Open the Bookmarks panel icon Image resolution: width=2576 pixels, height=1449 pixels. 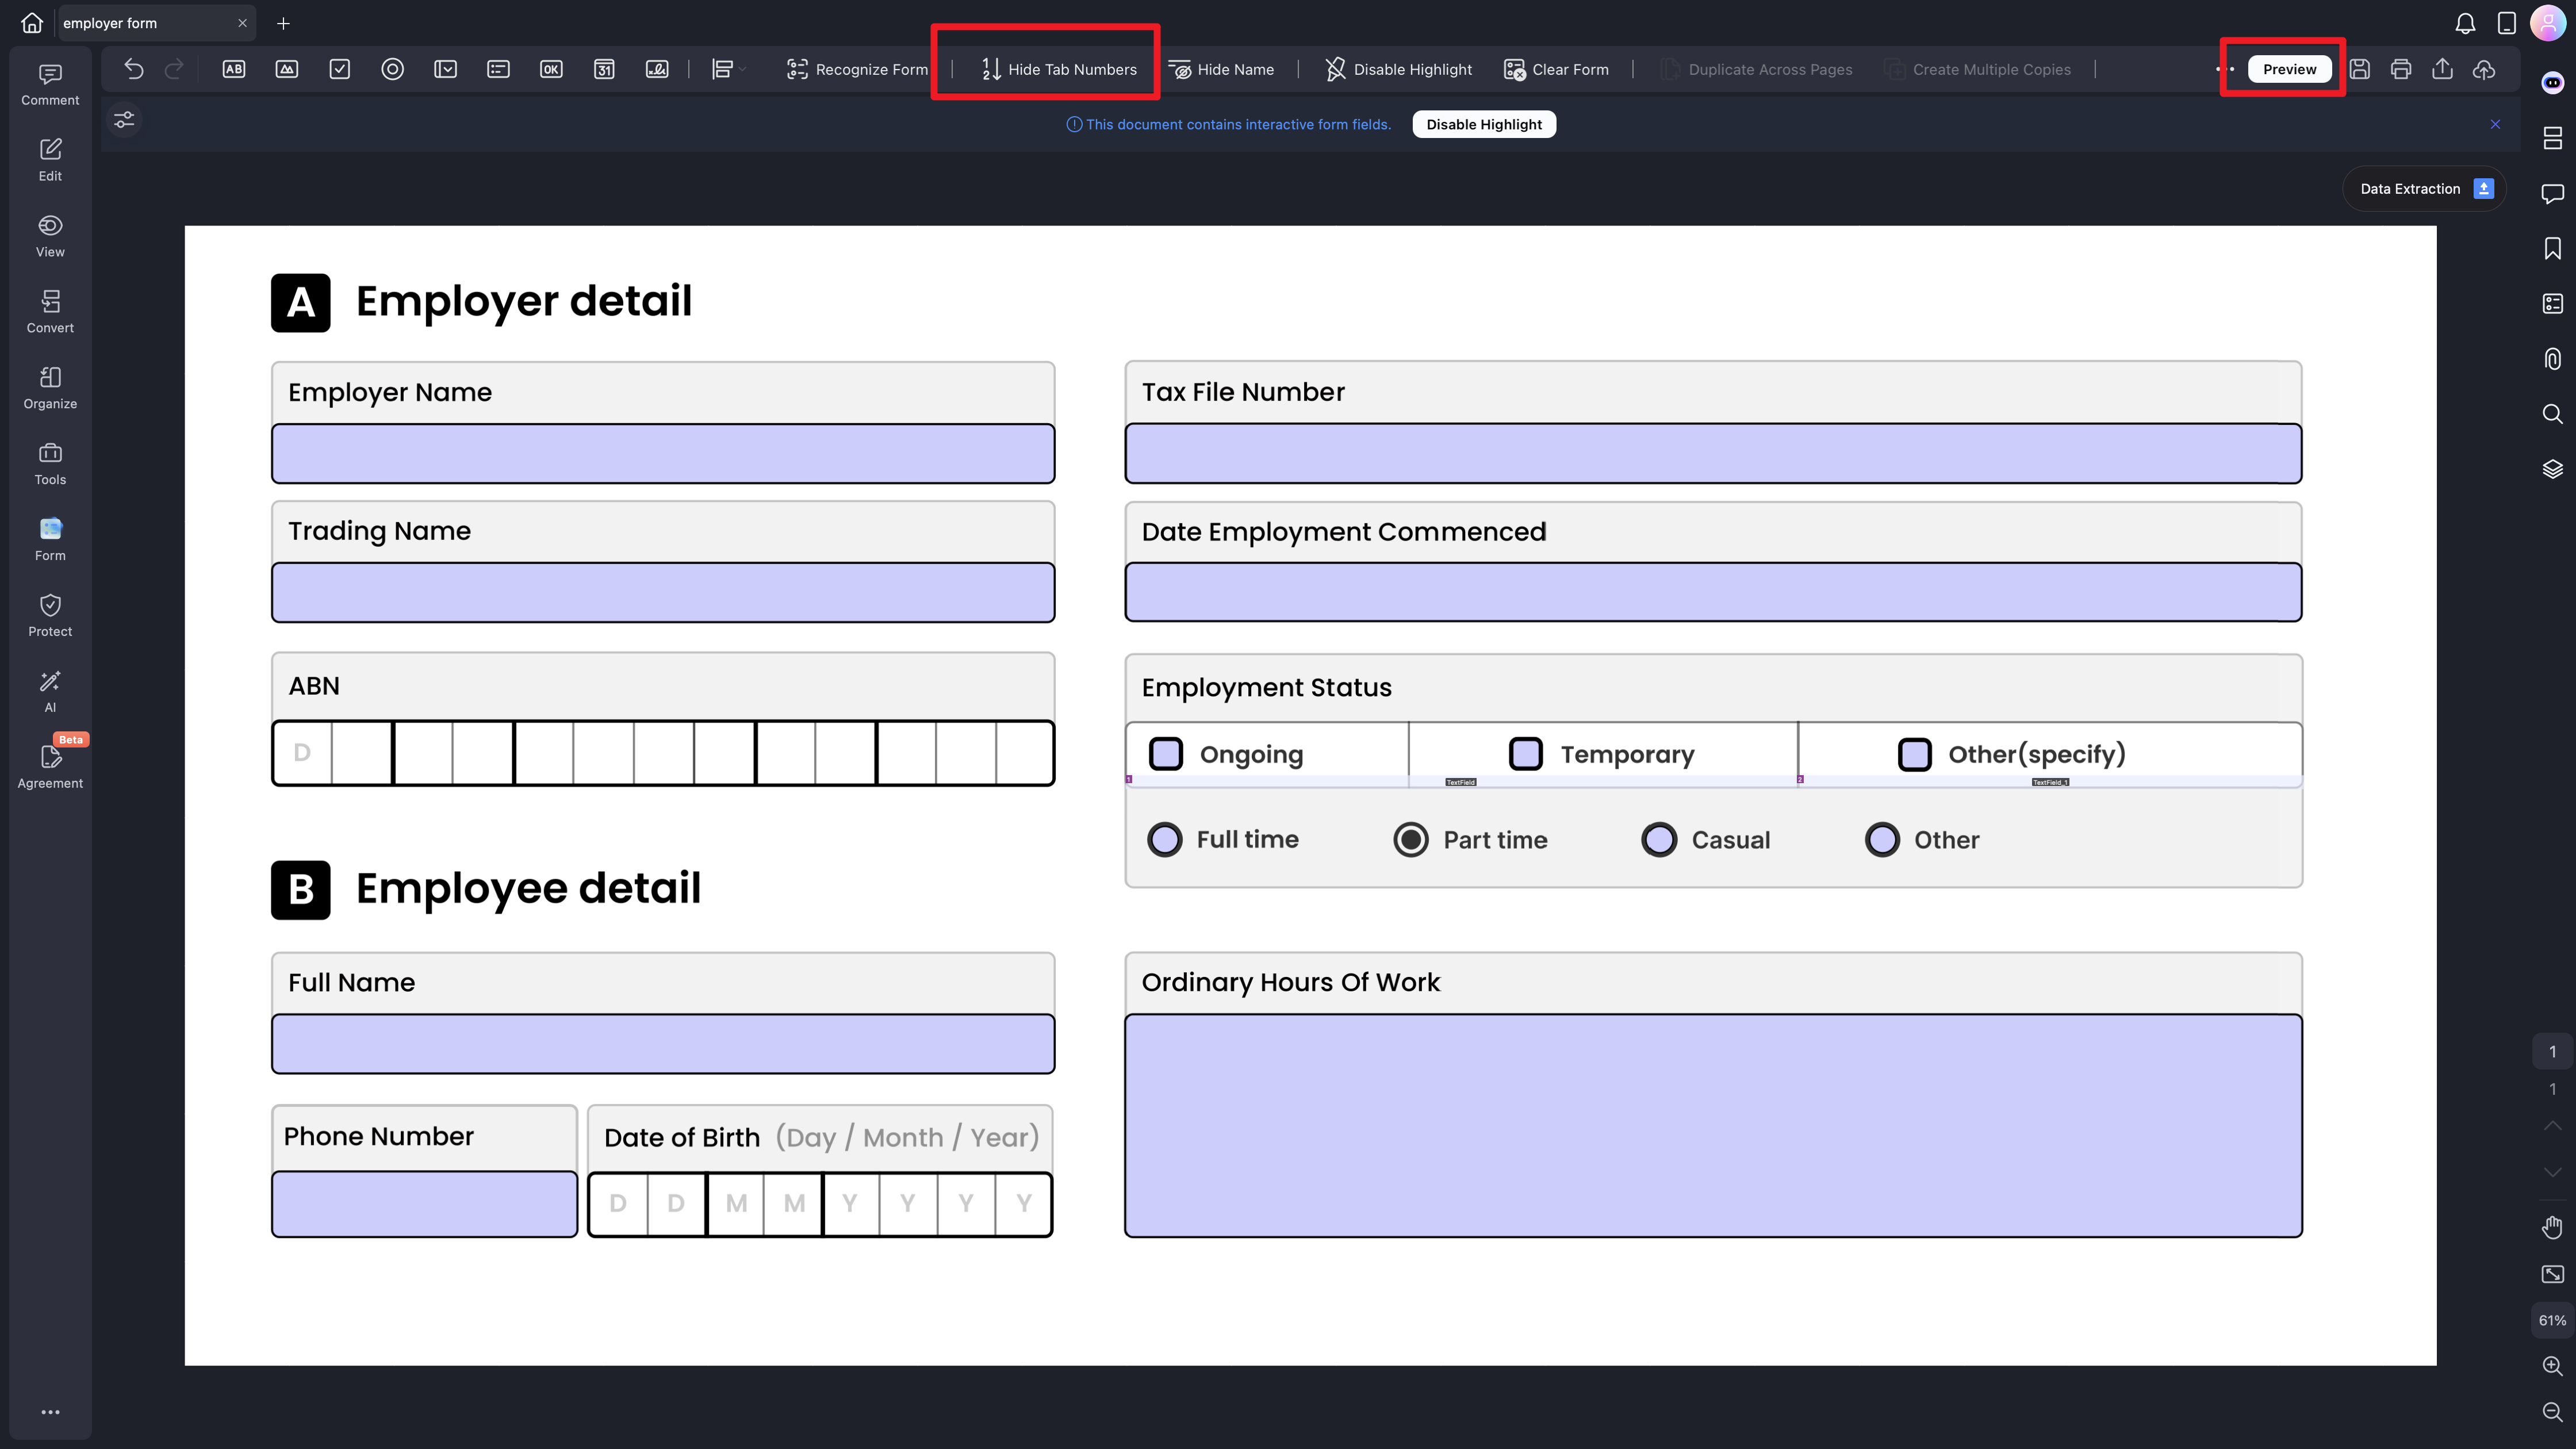pos(2553,248)
